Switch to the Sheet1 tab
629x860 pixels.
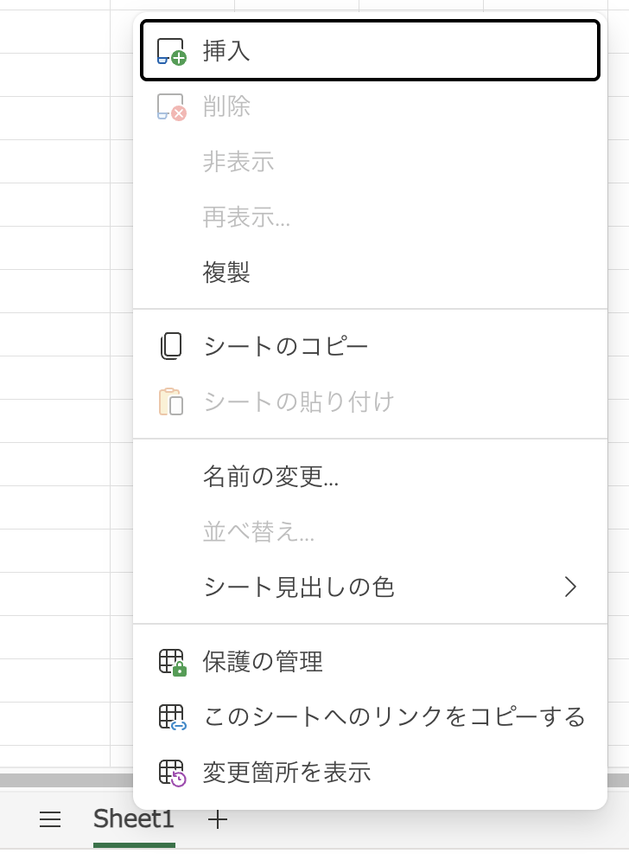134,819
